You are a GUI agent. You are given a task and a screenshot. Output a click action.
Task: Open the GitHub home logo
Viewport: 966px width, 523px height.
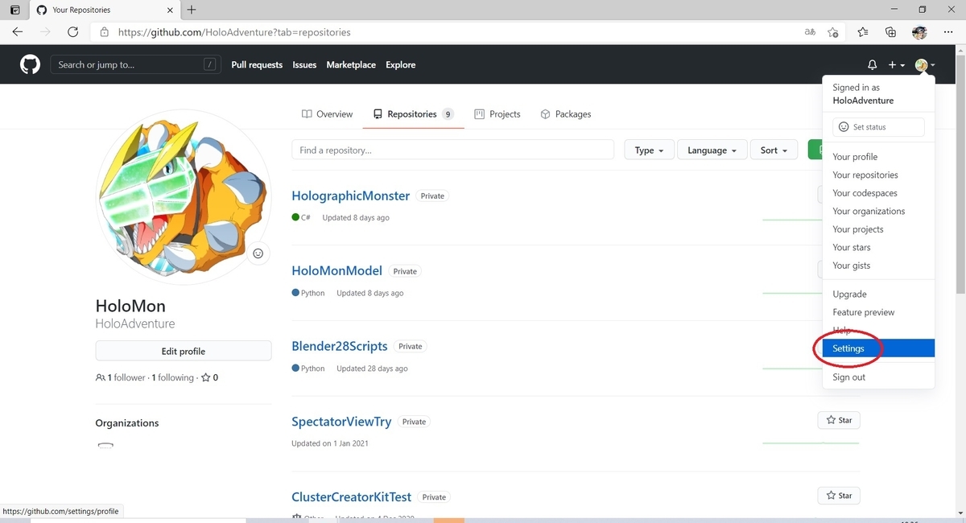(x=29, y=64)
